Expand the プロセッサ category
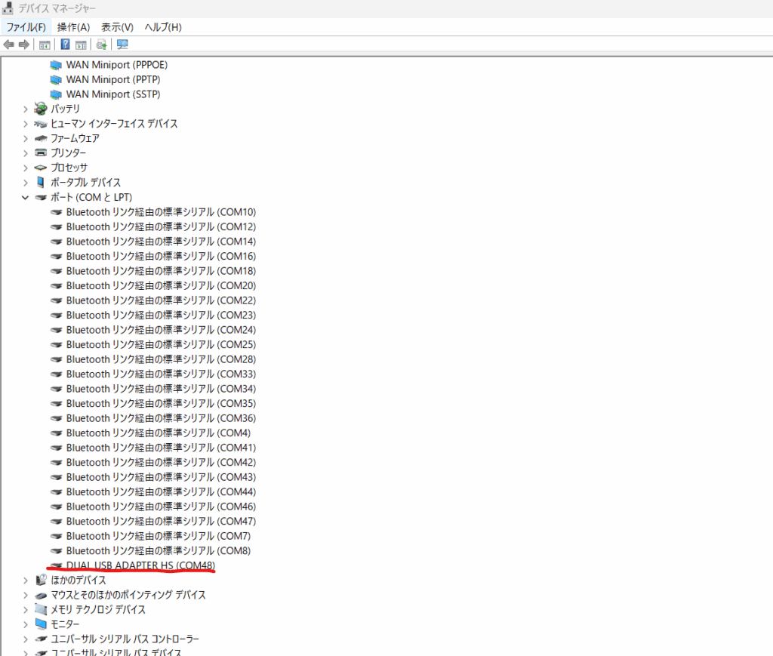 25,168
